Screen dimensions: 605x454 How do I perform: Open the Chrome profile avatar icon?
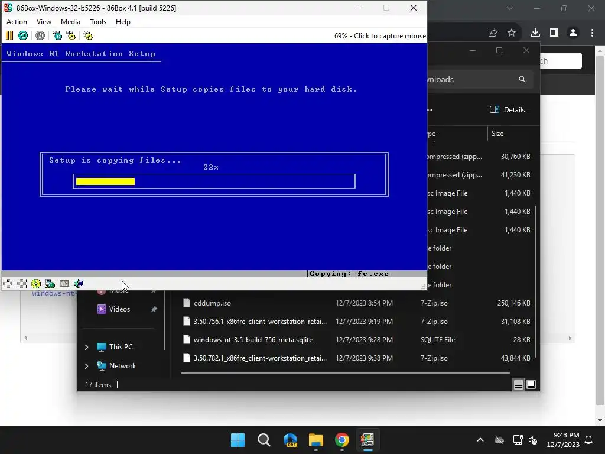tap(573, 33)
